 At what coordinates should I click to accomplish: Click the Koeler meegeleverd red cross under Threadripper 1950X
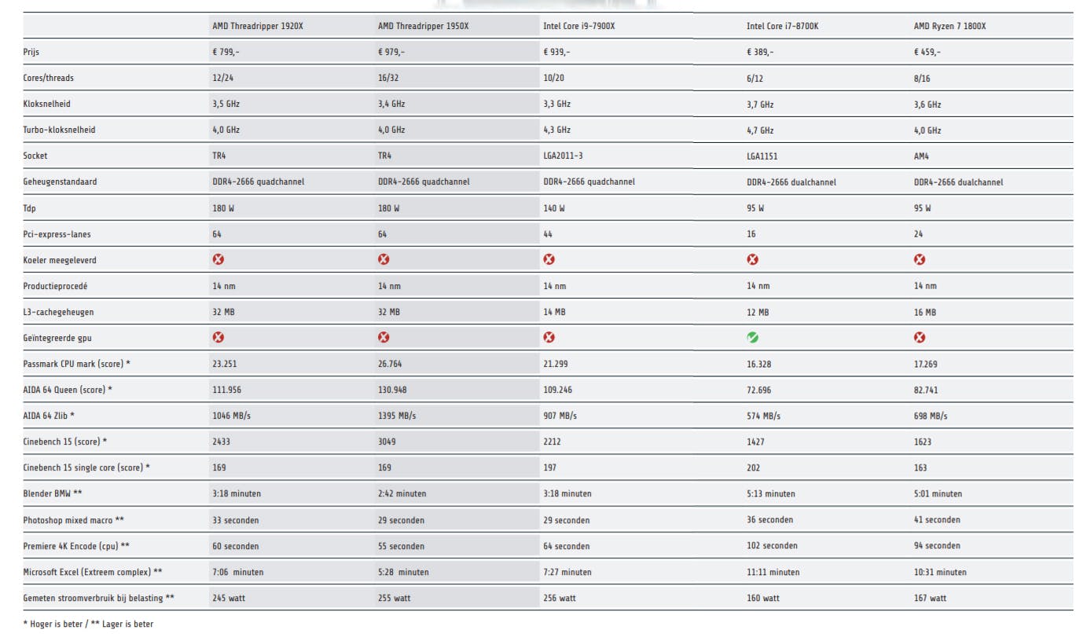(384, 259)
